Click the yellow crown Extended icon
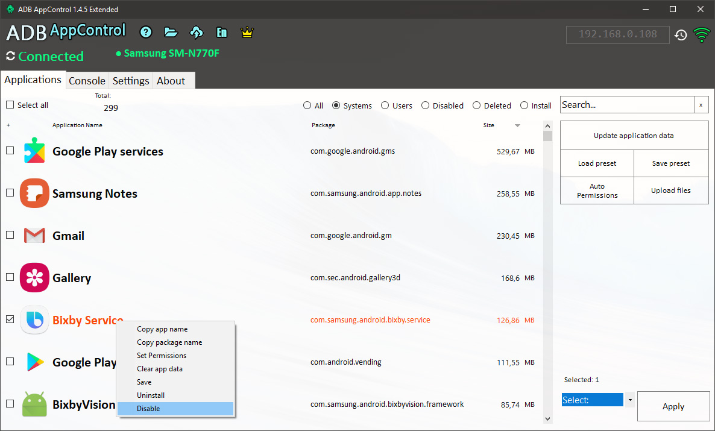715x431 pixels. 247,32
